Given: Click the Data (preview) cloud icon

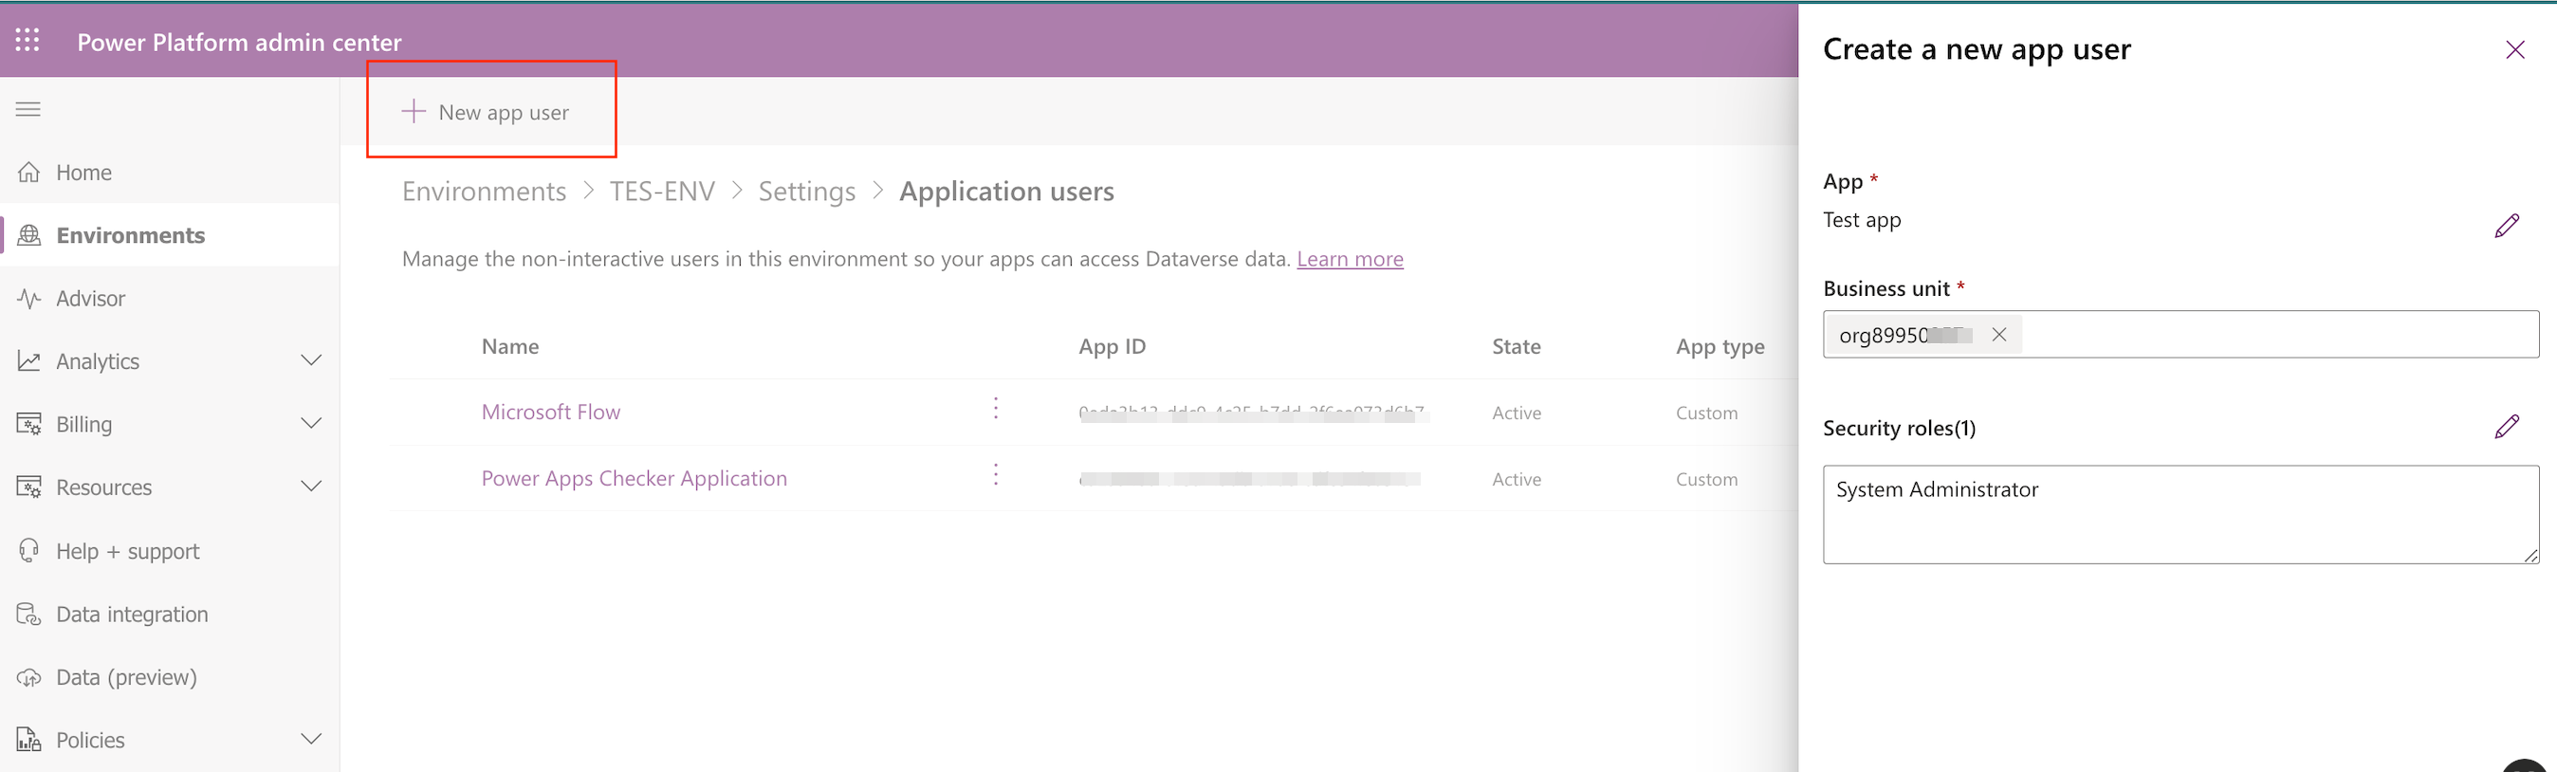Looking at the screenshot, I should [29, 678].
